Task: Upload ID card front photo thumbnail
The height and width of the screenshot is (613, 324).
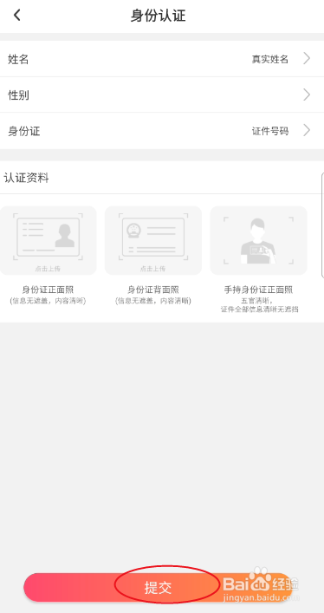Action: [x=48, y=240]
